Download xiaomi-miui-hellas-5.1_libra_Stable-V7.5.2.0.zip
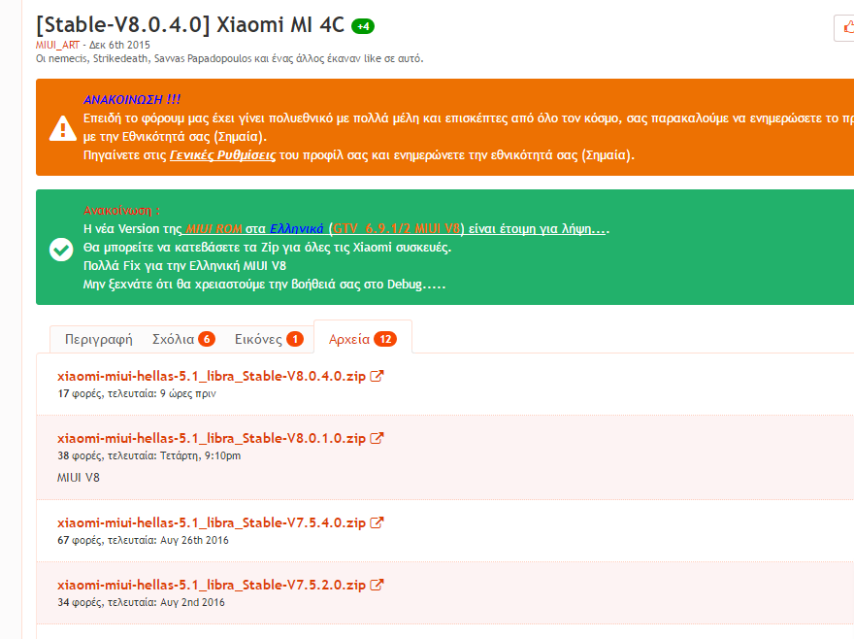 [x=212, y=585]
